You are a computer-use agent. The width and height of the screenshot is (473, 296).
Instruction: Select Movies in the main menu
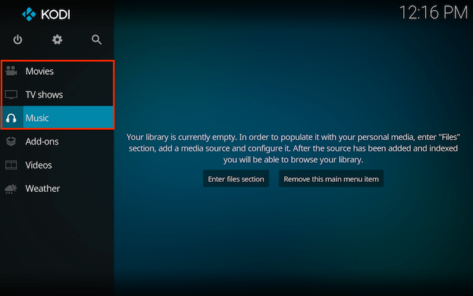point(57,71)
